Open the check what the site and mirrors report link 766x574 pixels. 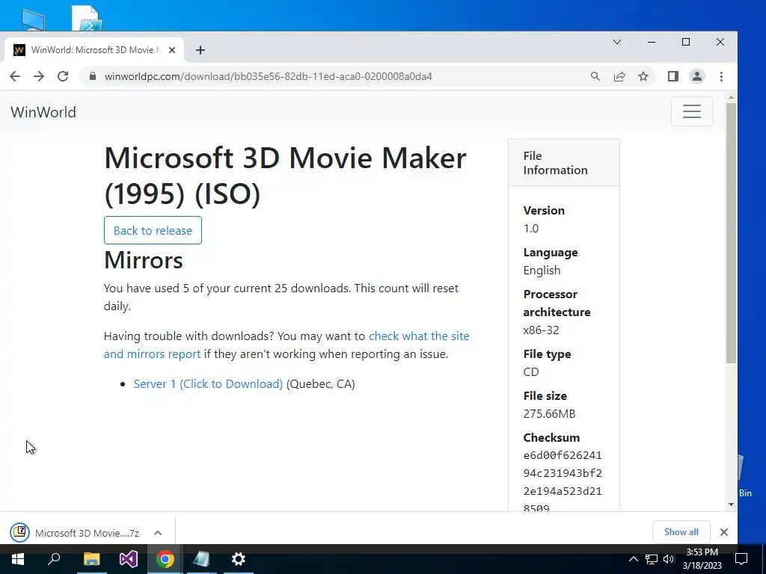tap(287, 345)
